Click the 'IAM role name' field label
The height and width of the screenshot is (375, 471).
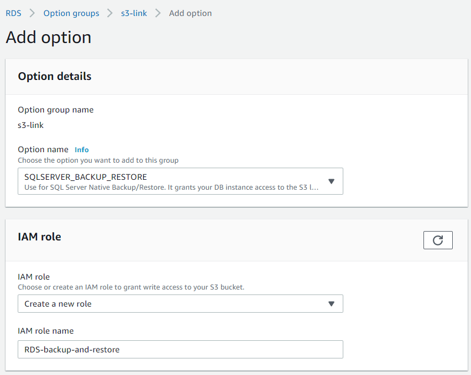pos(45,331)
